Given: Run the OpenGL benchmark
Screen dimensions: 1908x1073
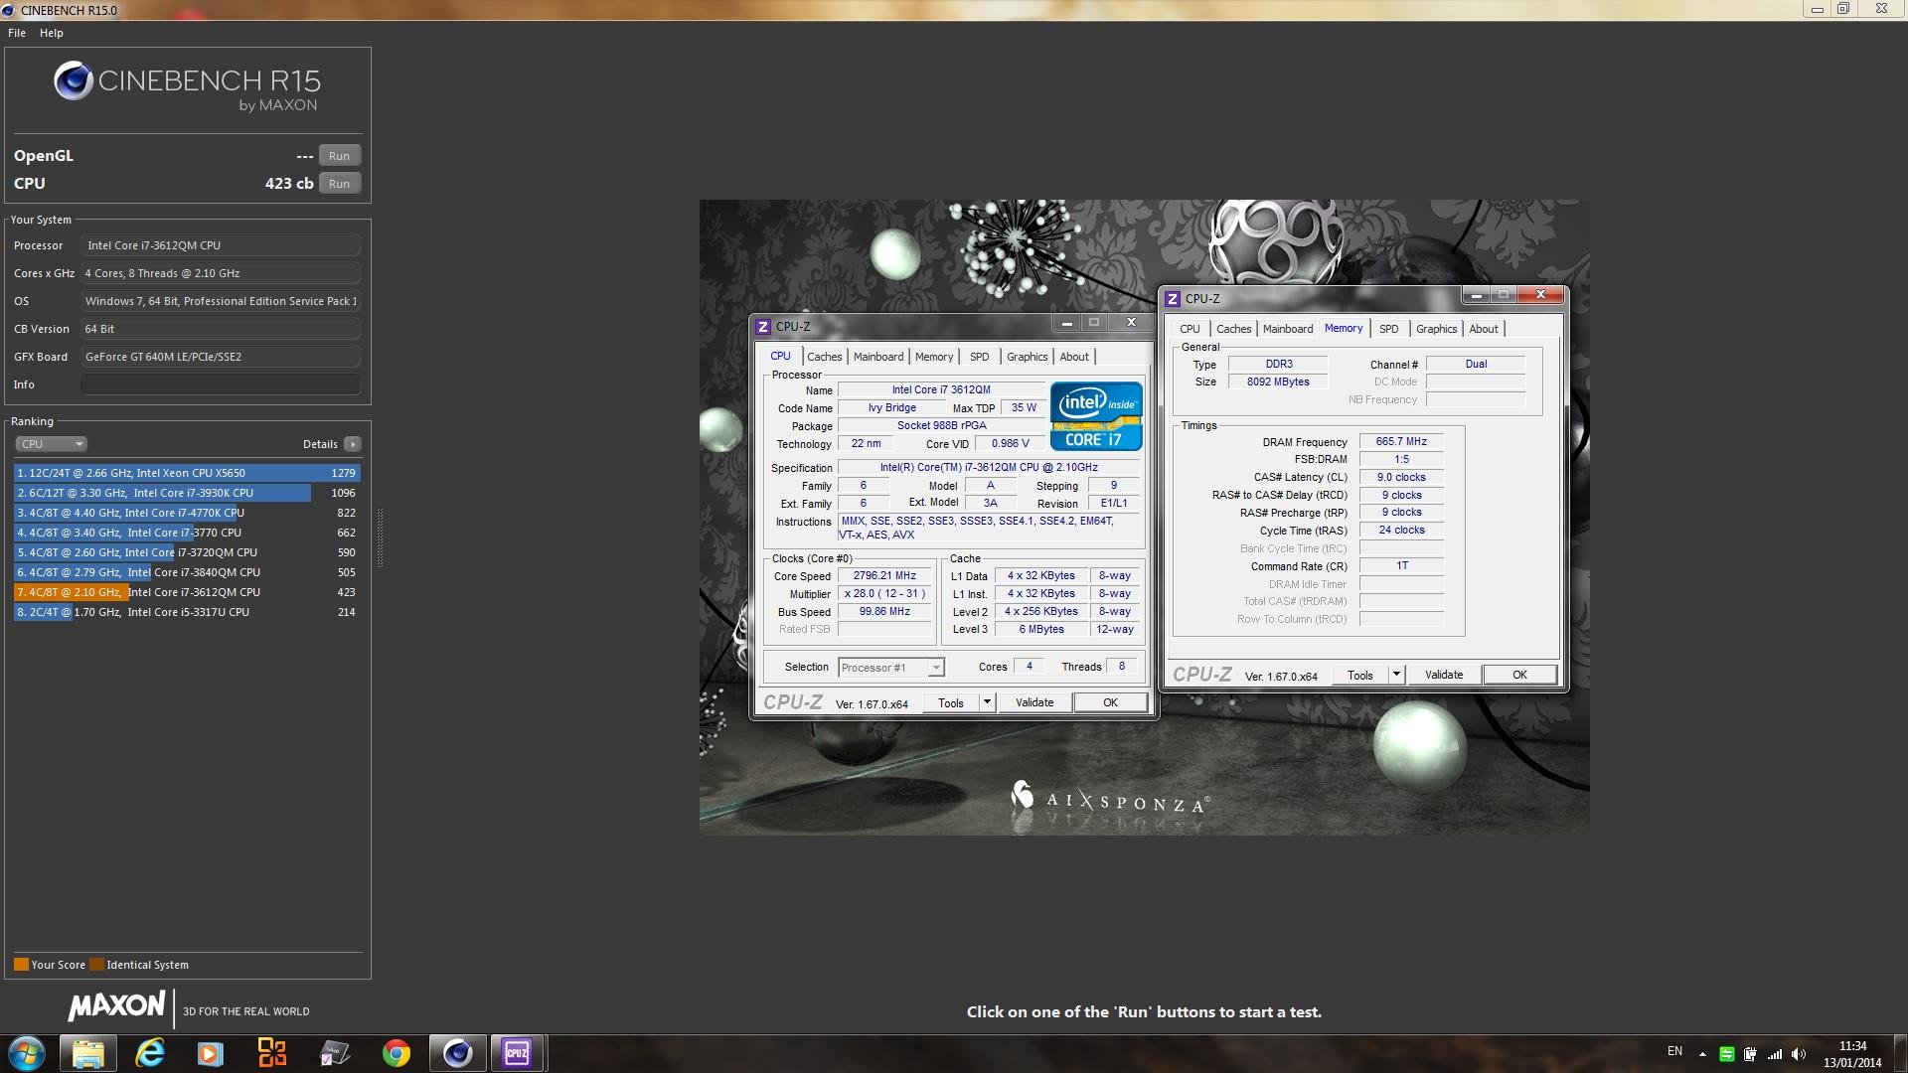Looking at the screenshot, I should click(339, 156).
